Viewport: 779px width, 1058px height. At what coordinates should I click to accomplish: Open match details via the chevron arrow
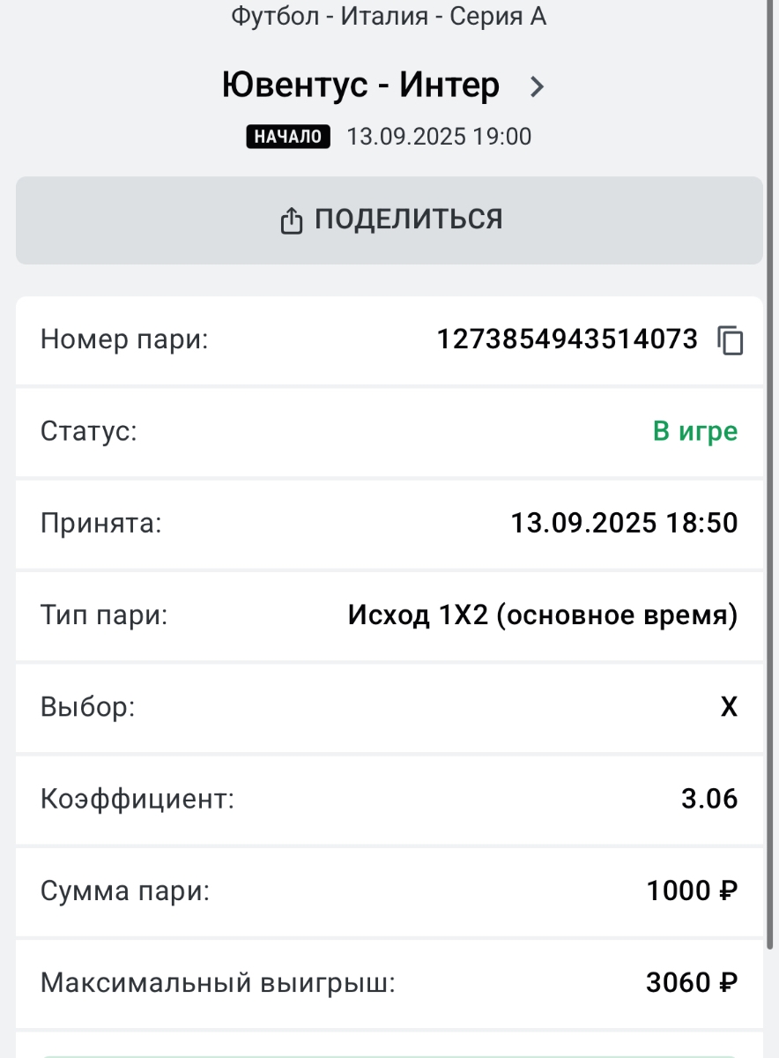(537, 86)
